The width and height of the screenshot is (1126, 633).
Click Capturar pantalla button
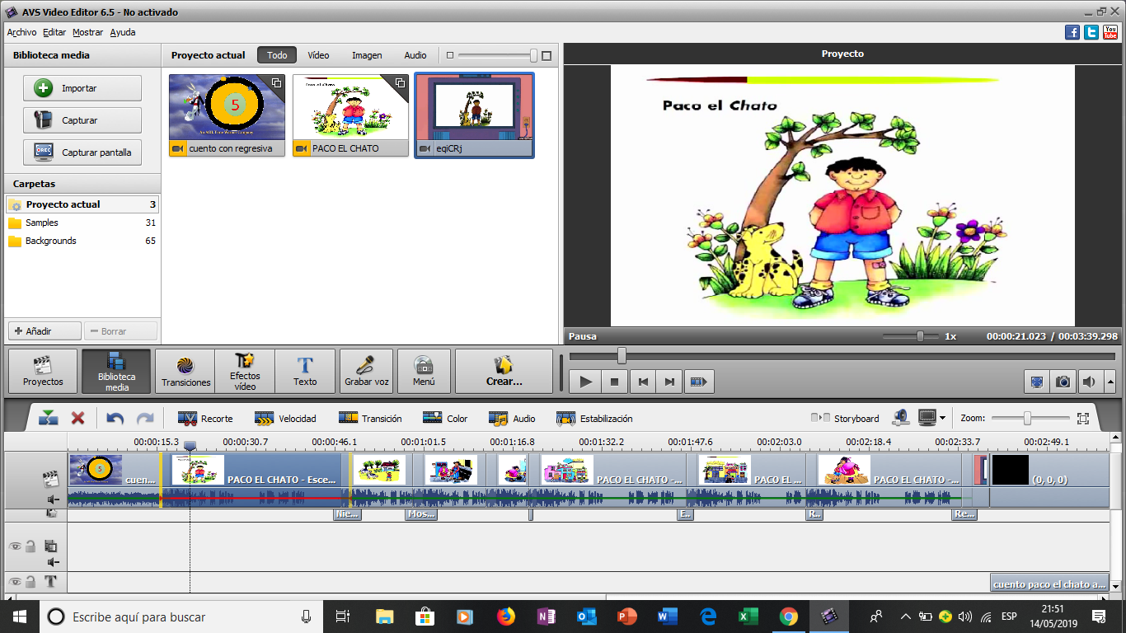point(82,152)
